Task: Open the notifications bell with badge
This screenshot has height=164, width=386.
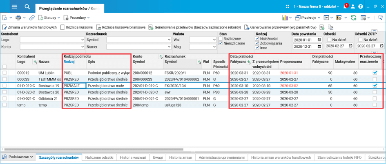Action: click(346, 6)
